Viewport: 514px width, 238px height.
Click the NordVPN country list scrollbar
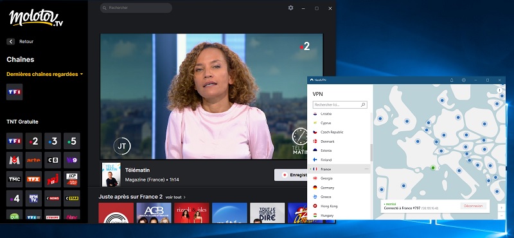[371, 152]
